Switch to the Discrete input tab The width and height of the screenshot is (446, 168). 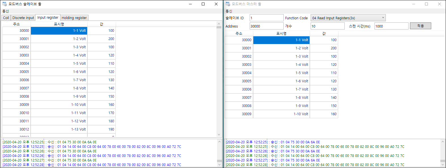pyautogui.click(x=23, y=18)
